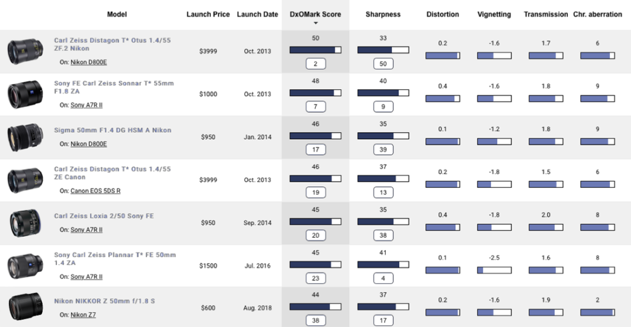Click the Otus 1.4/55 ZE Canon lens image
The image size is (631, 327).
23,179
